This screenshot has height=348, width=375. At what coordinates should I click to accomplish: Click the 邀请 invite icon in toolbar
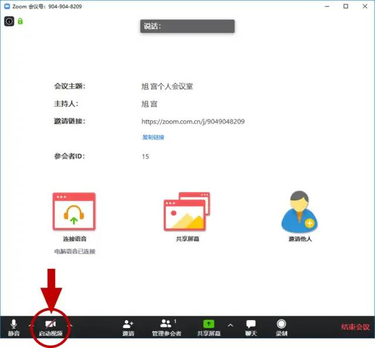[128, 327]
